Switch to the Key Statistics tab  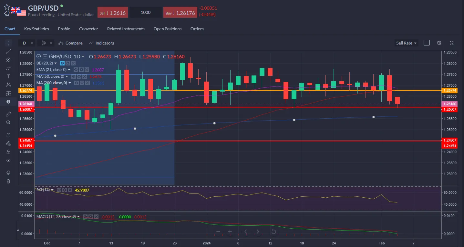[36, 29]
